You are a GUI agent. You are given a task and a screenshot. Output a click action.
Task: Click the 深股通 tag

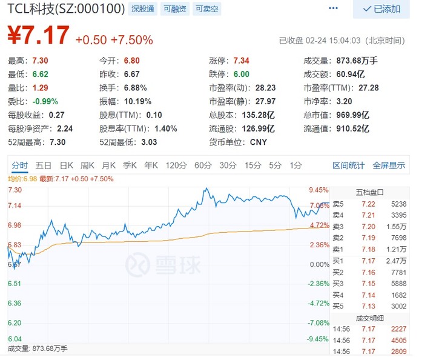click(143, 9)
